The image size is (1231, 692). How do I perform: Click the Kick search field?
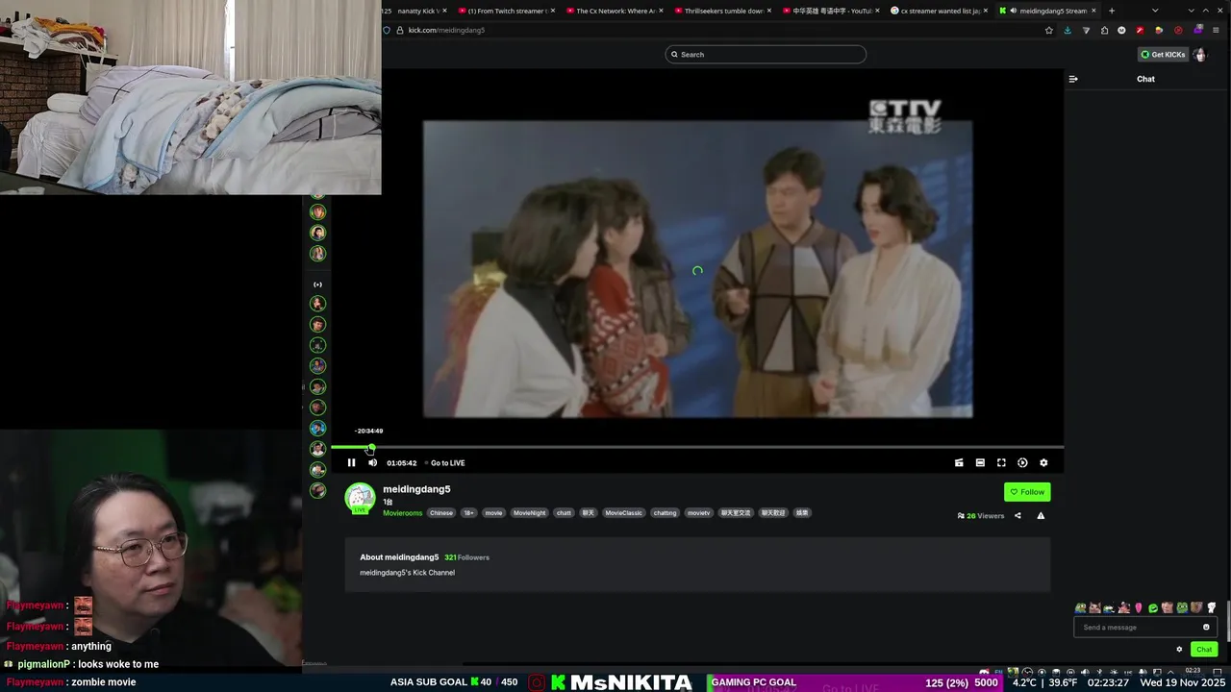click(x=766, y=55)
